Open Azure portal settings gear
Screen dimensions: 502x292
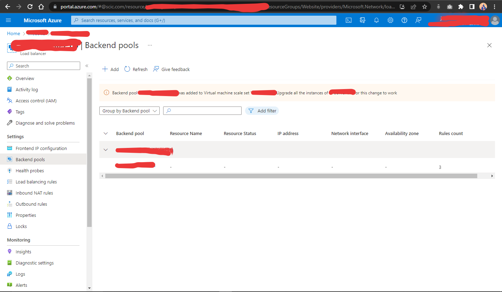(390, 20)
